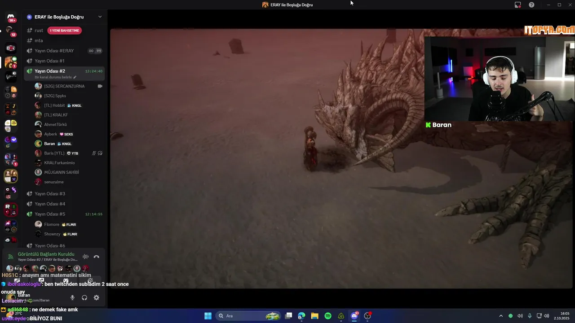575x323 pixels.
Task: Click the Ara taskbar search box
Action: (x=248, y=316)
